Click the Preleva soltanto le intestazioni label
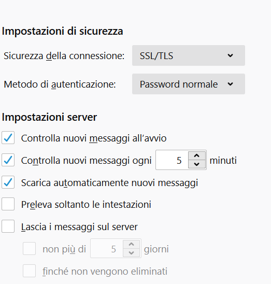The height and width of the screenshot is (284, 271). coord(86,205)
